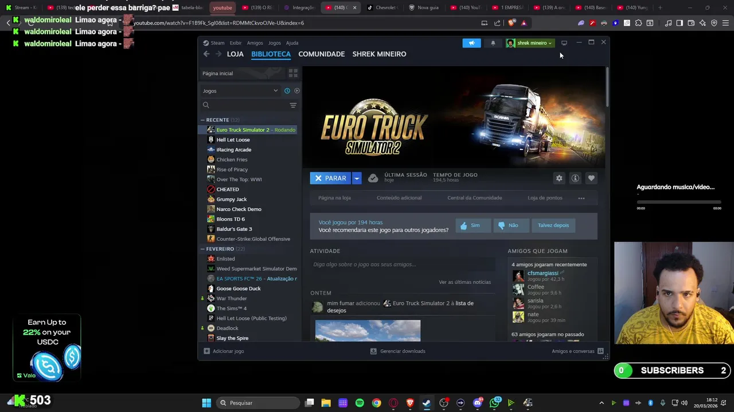Open Steam announcements megaphone button
Screen dimensions: 734x412
click(x=471, y=43)
